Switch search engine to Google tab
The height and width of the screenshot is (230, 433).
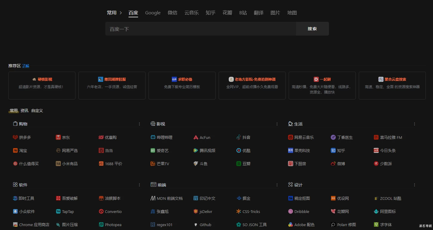(x=153, y=13)
